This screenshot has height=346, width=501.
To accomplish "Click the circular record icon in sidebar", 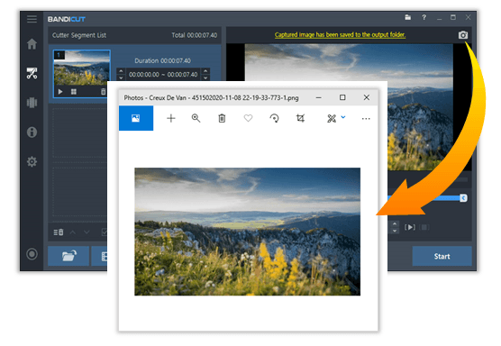I will (x=32, y=254).
